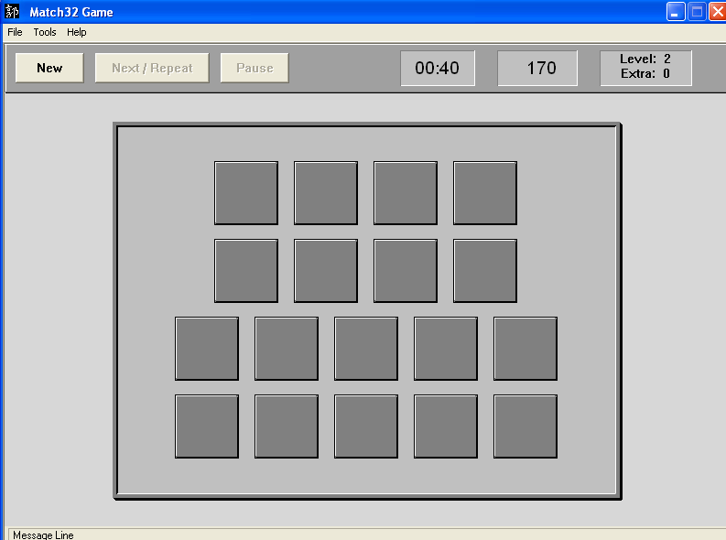Flip the middle card in the third row

(x=366, y=349)
